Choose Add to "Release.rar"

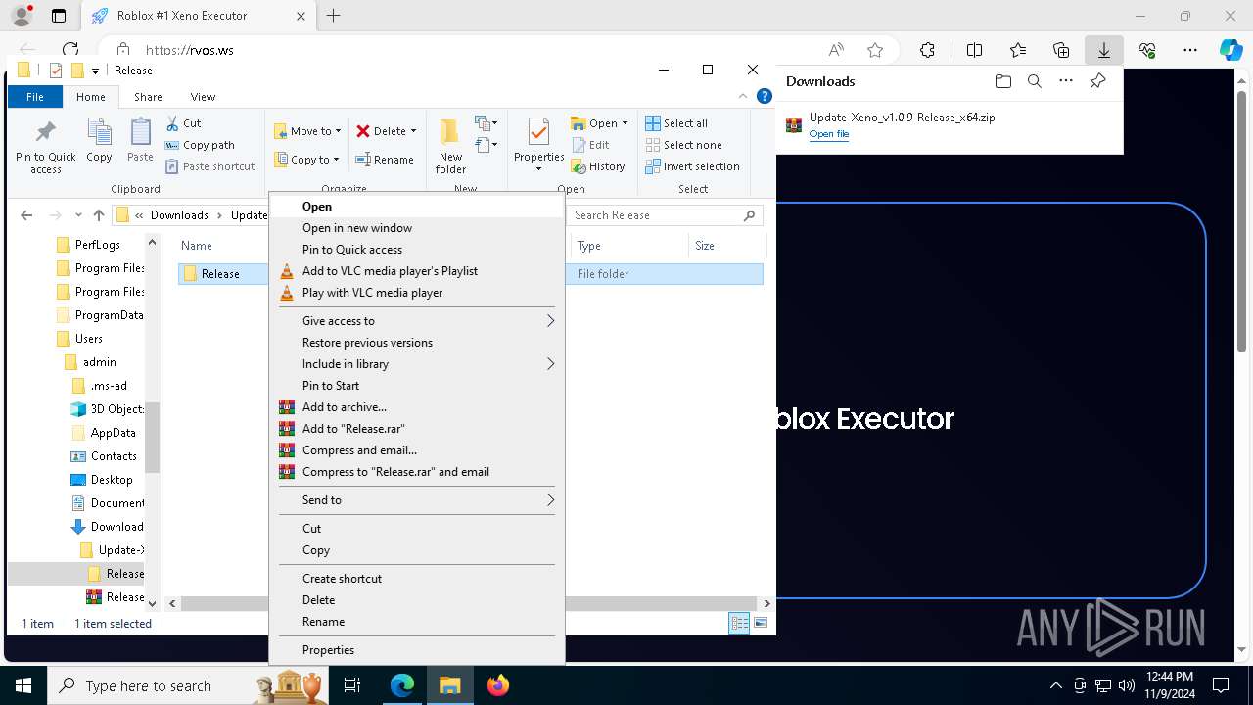[x=417, y=429]
